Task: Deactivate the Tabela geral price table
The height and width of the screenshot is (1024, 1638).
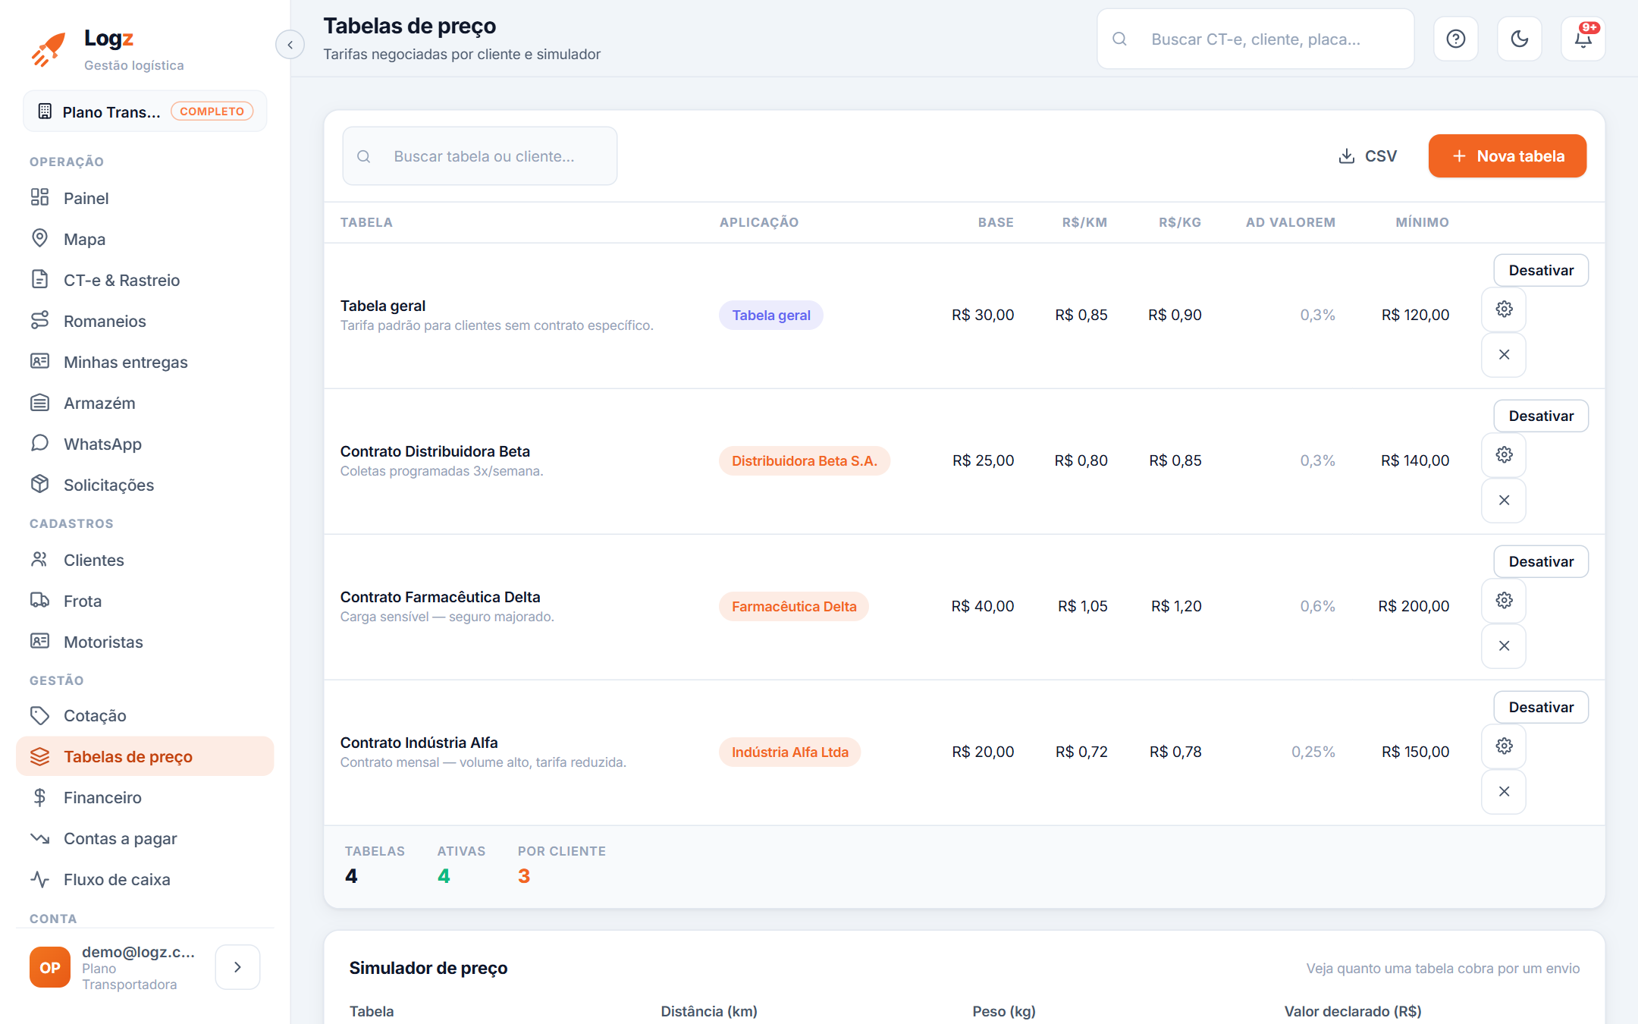Action: 1541,270
